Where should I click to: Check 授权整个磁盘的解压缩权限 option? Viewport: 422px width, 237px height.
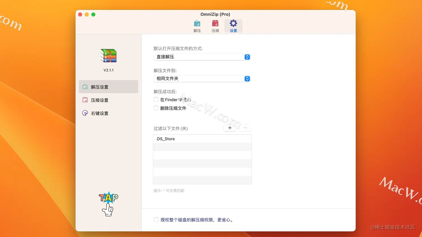click(156, 220)
